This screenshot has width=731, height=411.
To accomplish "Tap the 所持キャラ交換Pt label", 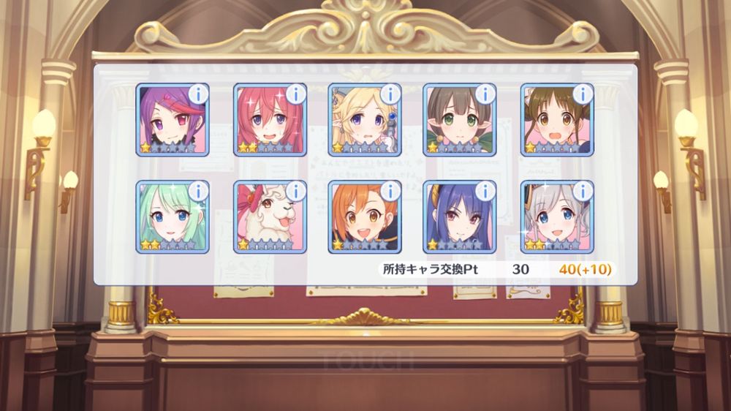I will coord(431,269).
